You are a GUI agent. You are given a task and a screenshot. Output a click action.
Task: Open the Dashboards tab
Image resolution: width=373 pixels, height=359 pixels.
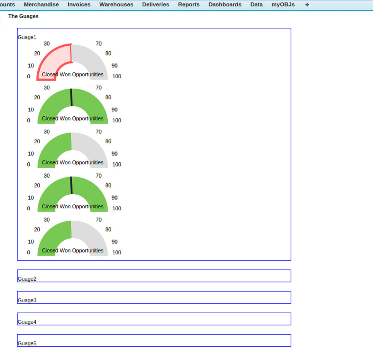coord(225,5)
